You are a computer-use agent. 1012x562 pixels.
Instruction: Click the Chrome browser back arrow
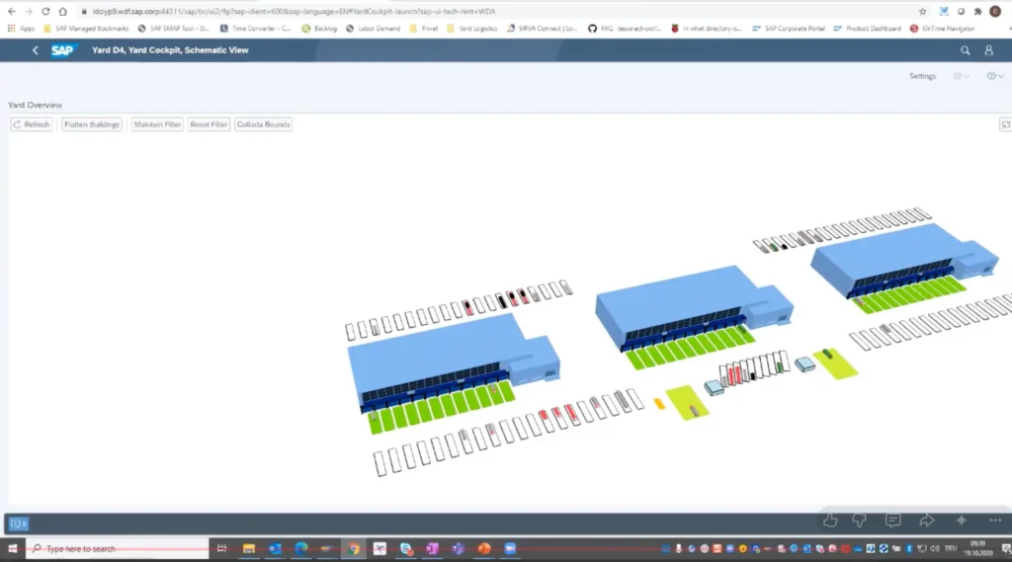coord(12,11)
